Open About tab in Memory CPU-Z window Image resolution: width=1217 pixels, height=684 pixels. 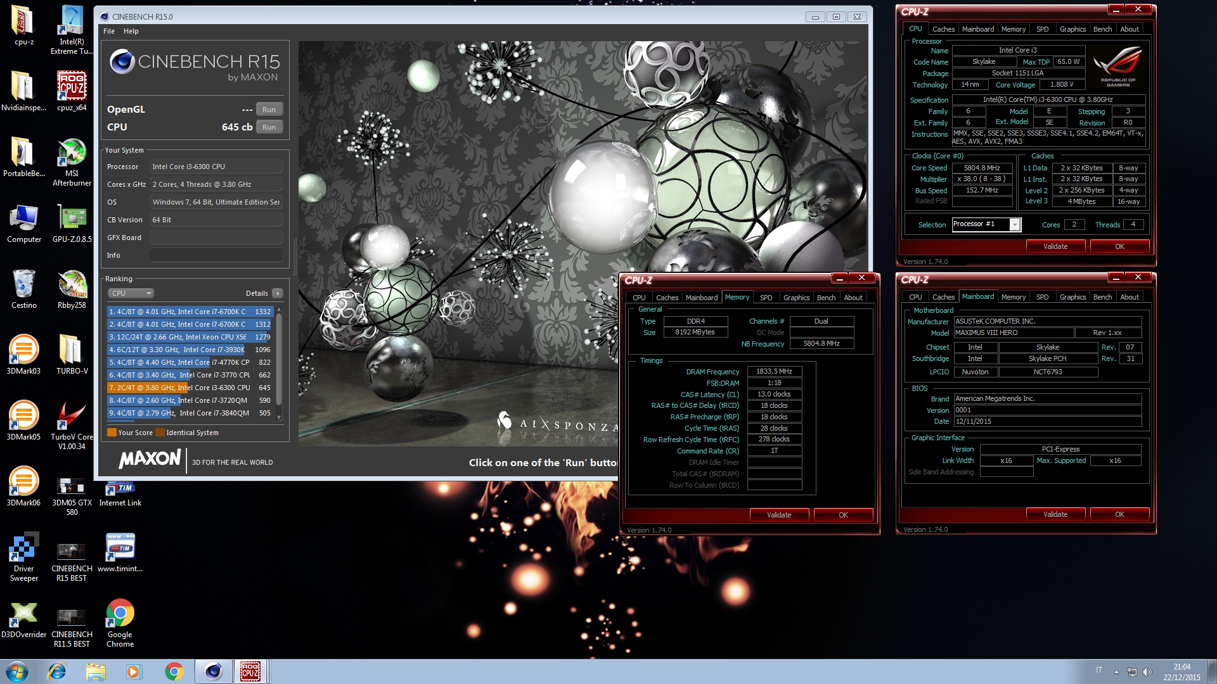pyautogui.click(x=853, y=298)
